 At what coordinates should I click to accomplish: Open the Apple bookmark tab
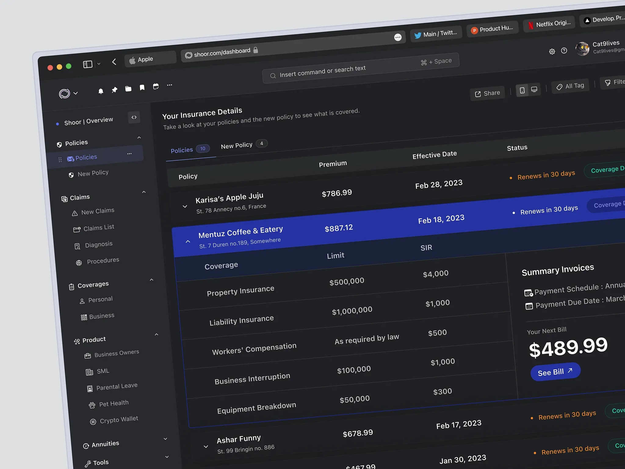tap(150, 59)
